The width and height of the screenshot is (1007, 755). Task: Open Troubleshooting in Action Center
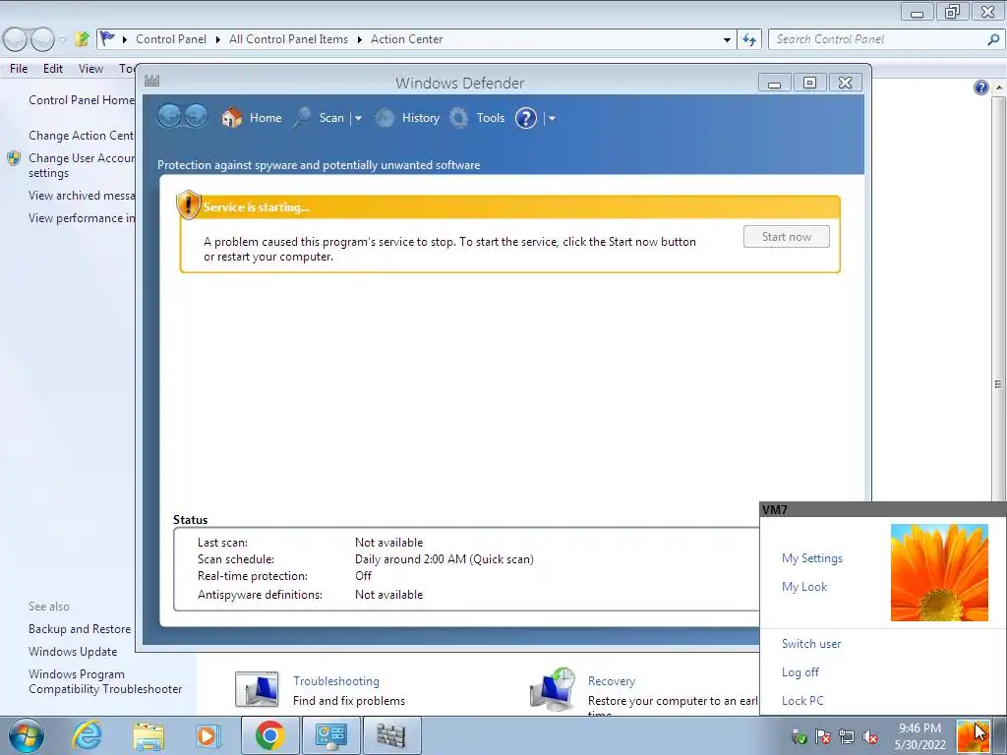[336, 681]
